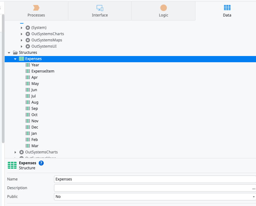Click the left vertical scrollbar
This screenshot has height=206, width=256.
click(3, 79)
